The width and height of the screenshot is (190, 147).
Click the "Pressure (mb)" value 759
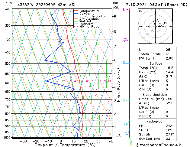tap(169, 99)
